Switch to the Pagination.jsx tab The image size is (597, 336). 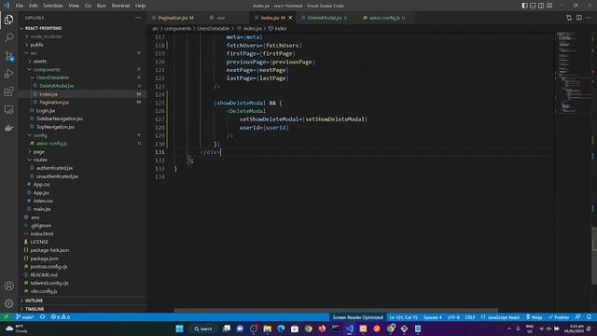pyautogui.click(x=175, y=18)
